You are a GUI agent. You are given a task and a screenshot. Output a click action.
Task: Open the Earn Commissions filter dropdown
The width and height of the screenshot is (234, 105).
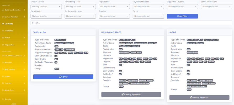[216, 7]
